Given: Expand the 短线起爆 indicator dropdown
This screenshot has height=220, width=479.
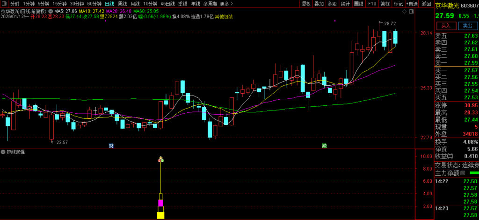Looking at the screenshot, I should point(4,152).
